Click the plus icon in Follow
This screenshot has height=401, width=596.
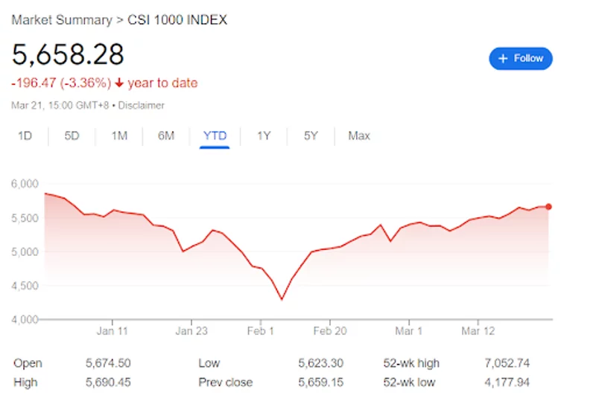pyautogui.click(x=503, y=58)
